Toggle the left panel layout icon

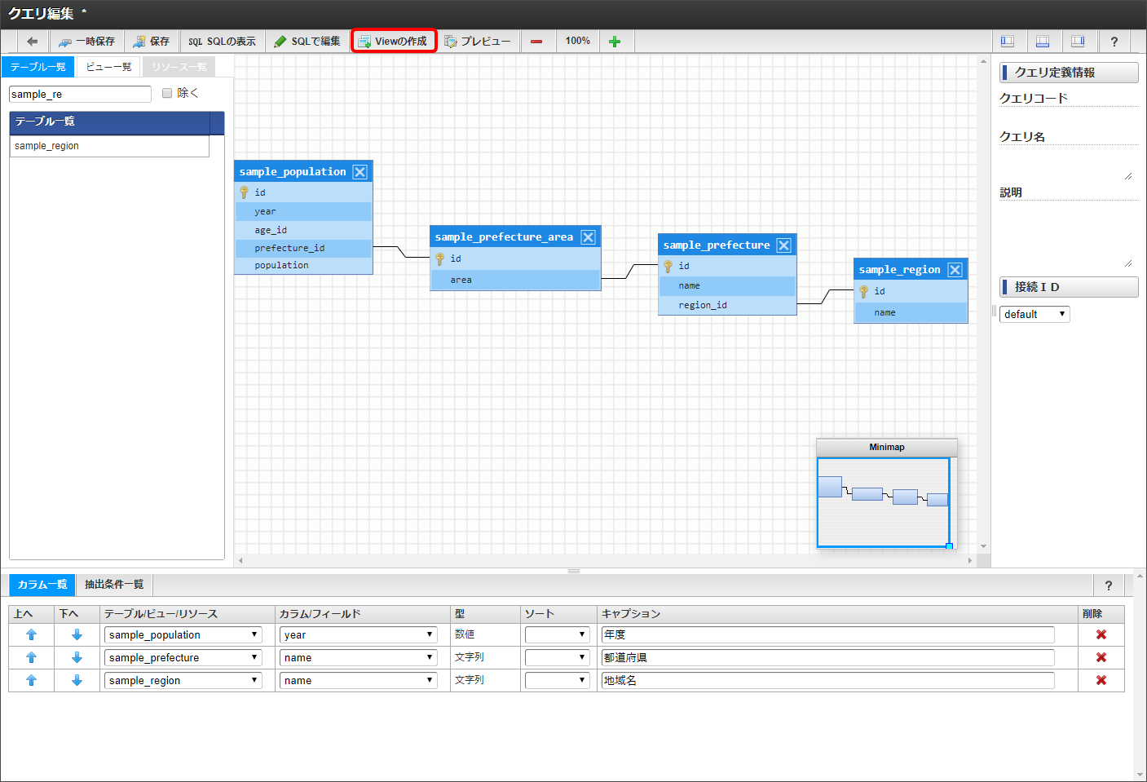pyautogui.click(x=1008, y=42)
